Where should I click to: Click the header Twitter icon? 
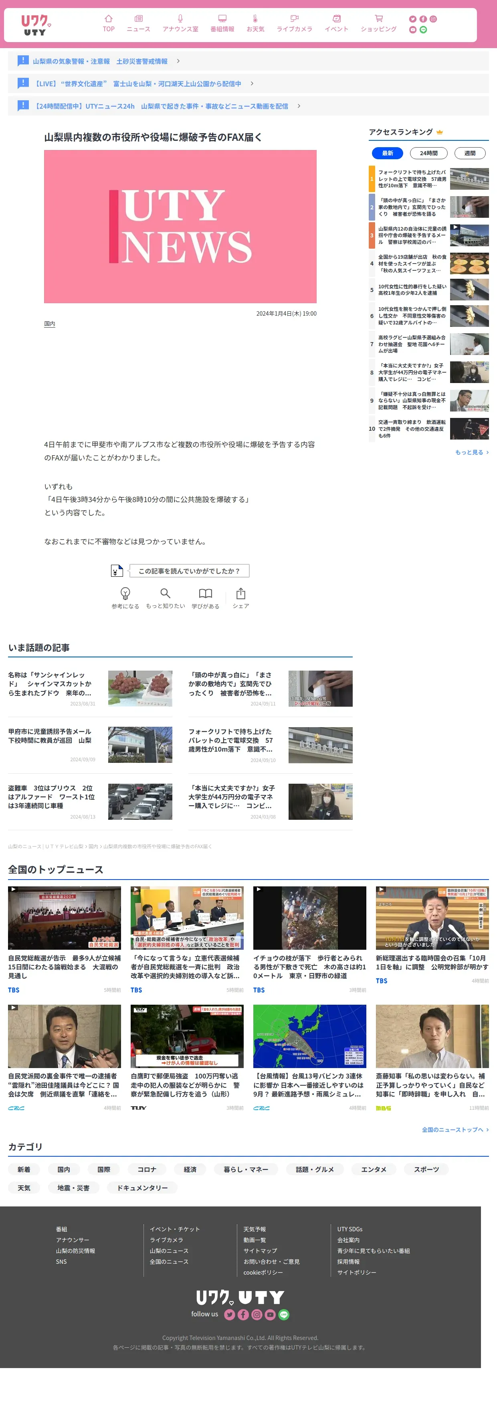click(x=413, y=19)
